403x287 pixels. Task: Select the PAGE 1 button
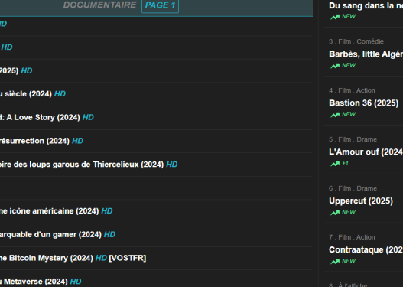[160, 5]
